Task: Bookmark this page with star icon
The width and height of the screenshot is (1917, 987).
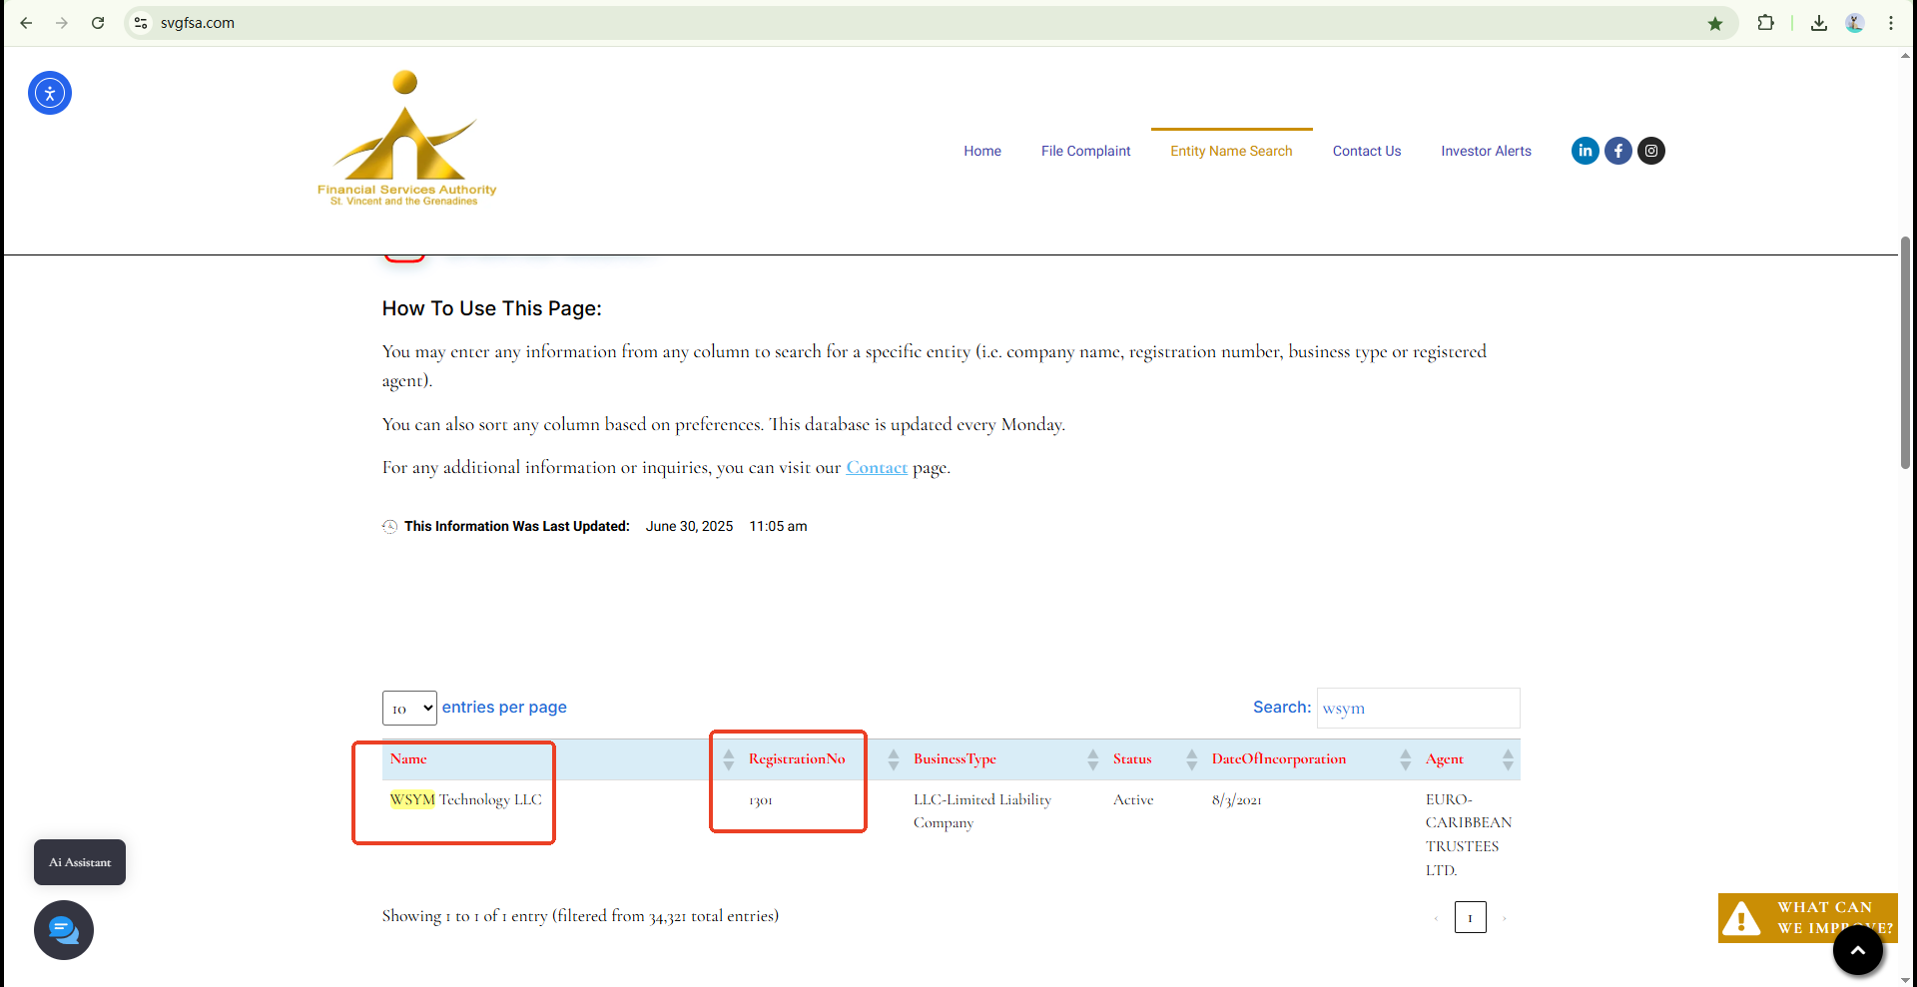Action: [1715, 23]
